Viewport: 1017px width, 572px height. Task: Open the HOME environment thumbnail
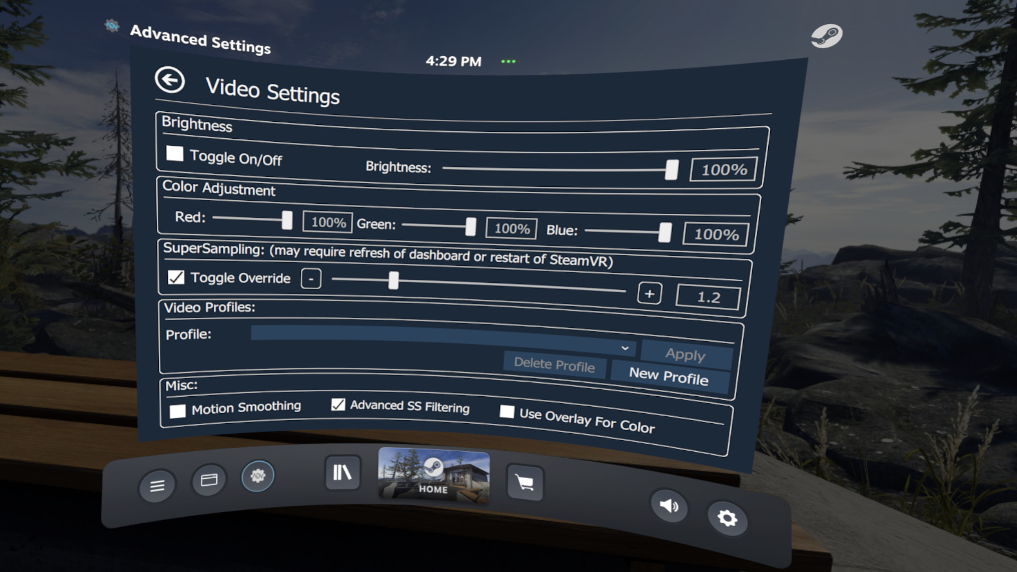pos(434,475)
